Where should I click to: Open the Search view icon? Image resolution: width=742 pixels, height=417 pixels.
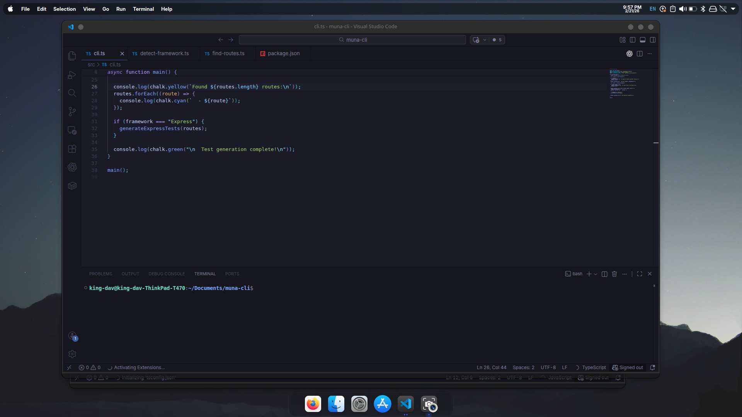point(72,93)
